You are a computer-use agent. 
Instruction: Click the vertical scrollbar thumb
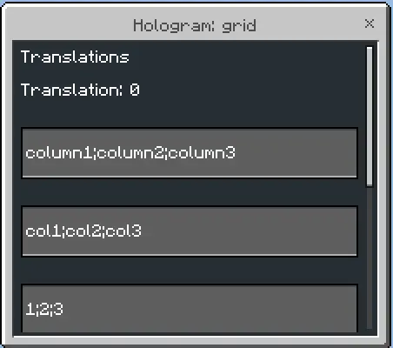point(370,116)
